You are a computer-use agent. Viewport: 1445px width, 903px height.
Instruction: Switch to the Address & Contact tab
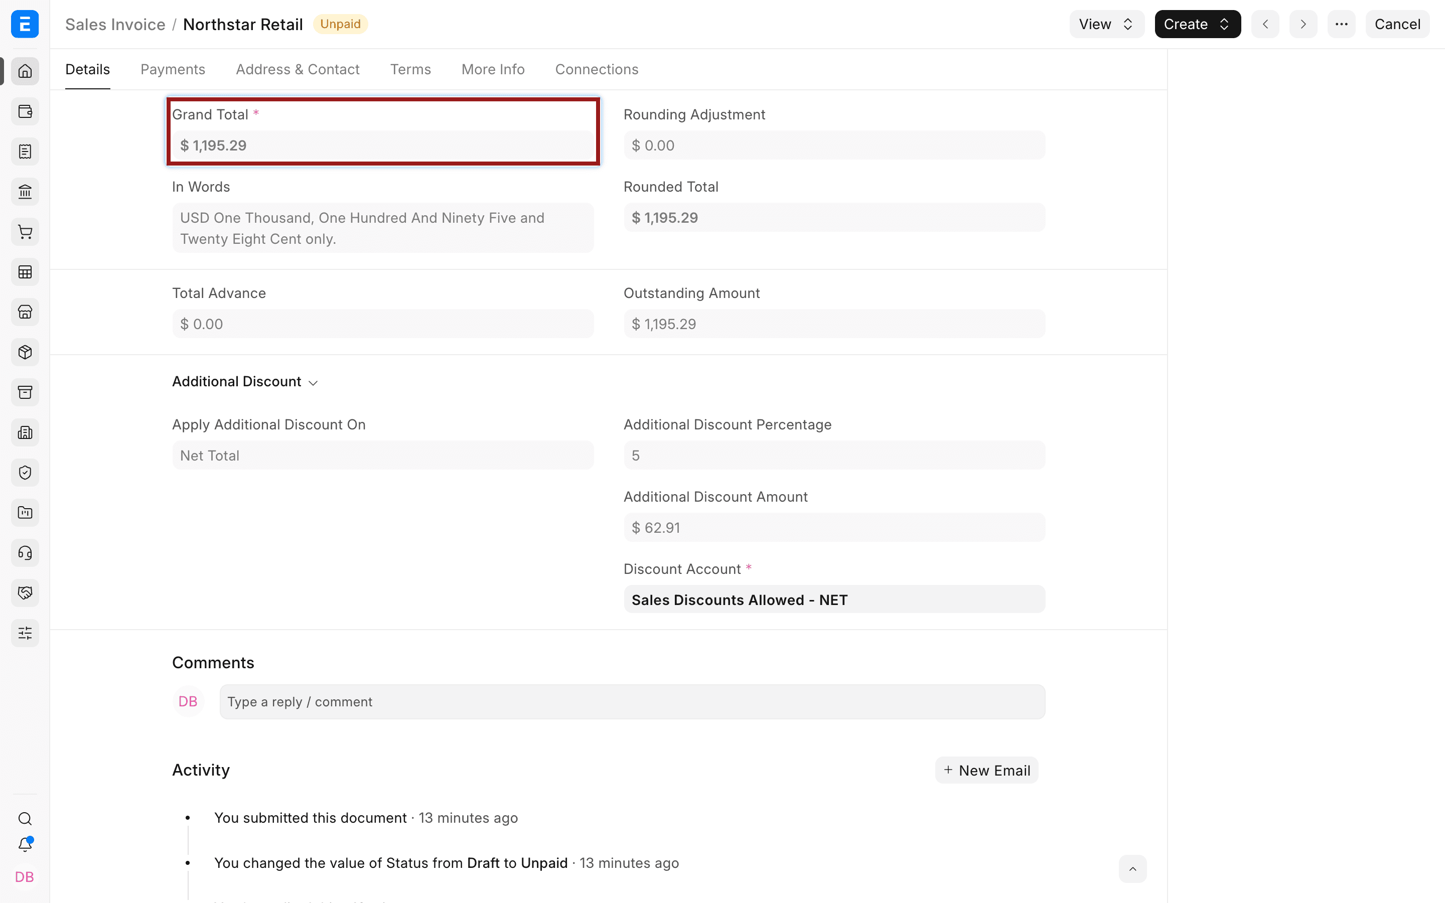click(x=298, y=69)
